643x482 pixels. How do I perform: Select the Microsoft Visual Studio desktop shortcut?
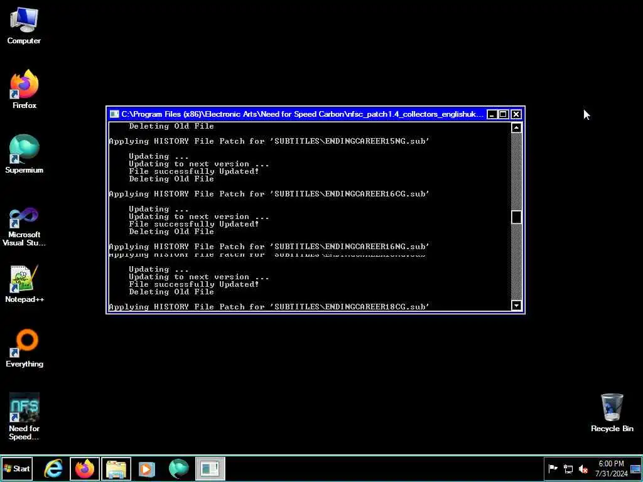24,227
